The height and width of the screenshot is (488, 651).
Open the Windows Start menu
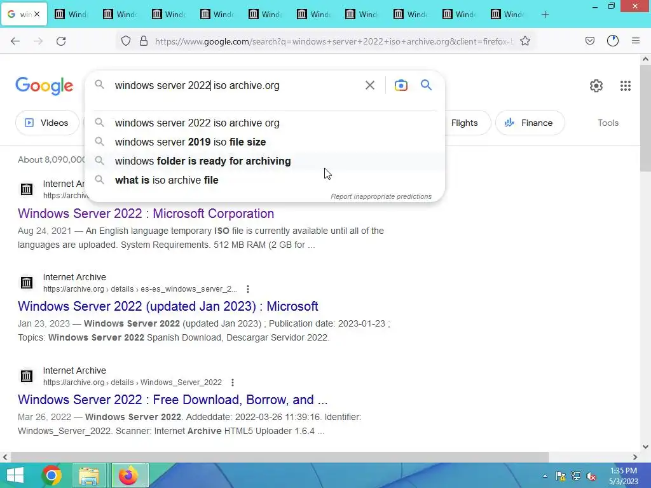(x=15, y=475)
